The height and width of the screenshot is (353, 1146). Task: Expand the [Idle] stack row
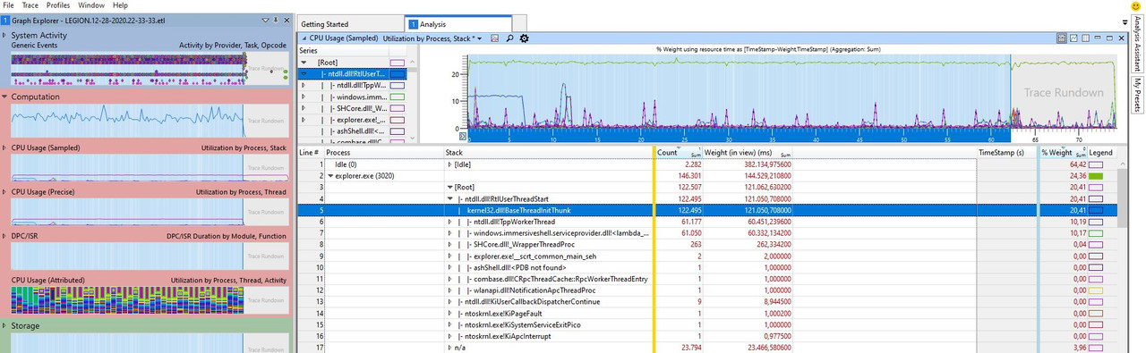pyautogui.click(x=449, y=164)
